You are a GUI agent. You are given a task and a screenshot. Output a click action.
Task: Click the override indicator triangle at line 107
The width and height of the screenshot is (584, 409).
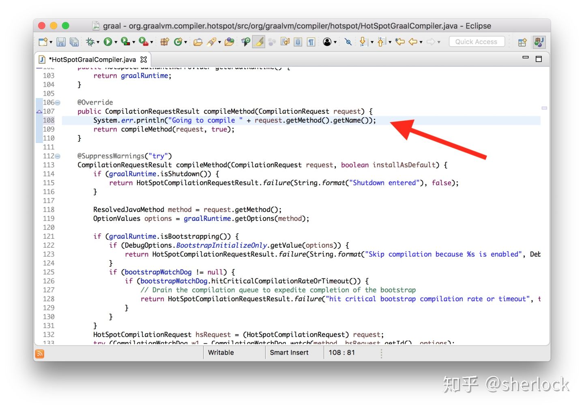coord(39,111)
